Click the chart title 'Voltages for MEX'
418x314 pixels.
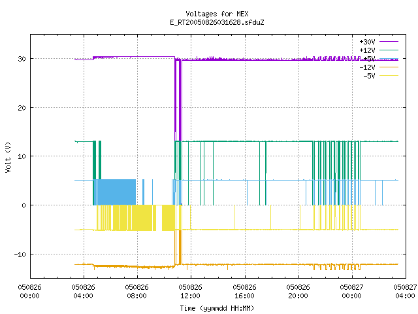coord(217,14)
